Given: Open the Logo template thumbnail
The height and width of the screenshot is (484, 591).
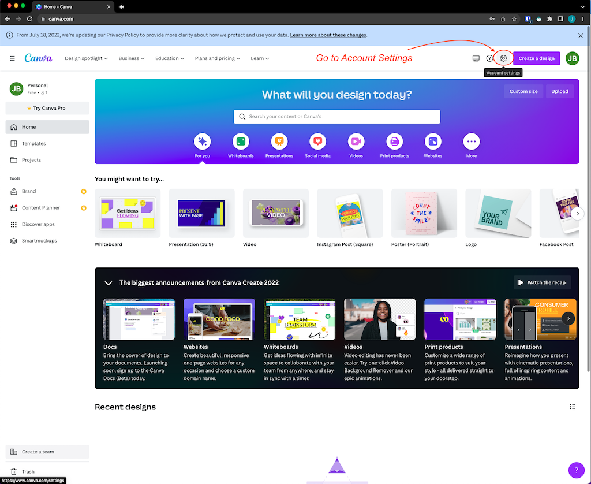Looking at the screenshot, I should [498, 214].
